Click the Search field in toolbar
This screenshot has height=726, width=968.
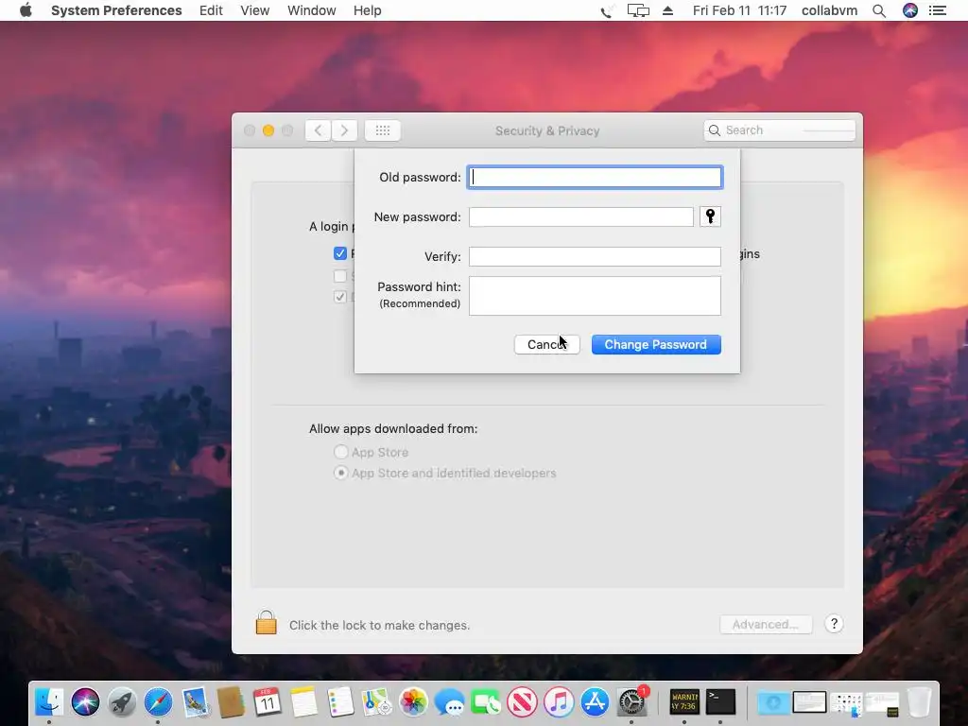[x=779, y=130]
